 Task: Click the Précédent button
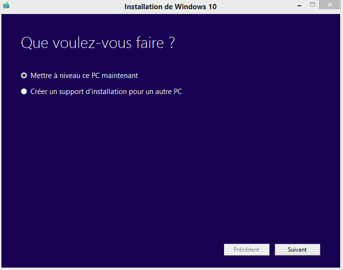247,250
